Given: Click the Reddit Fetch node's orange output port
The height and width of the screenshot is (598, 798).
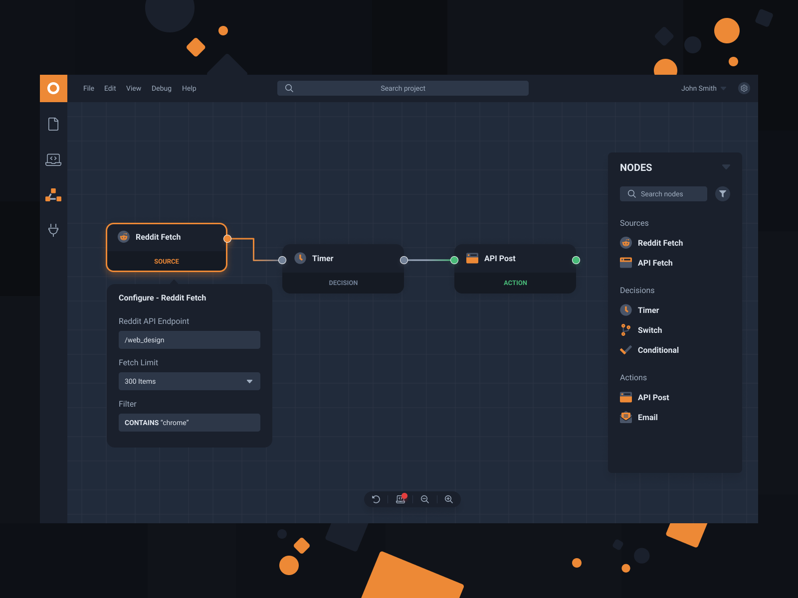Looking at the screenshot, I should tap(227, 239).
